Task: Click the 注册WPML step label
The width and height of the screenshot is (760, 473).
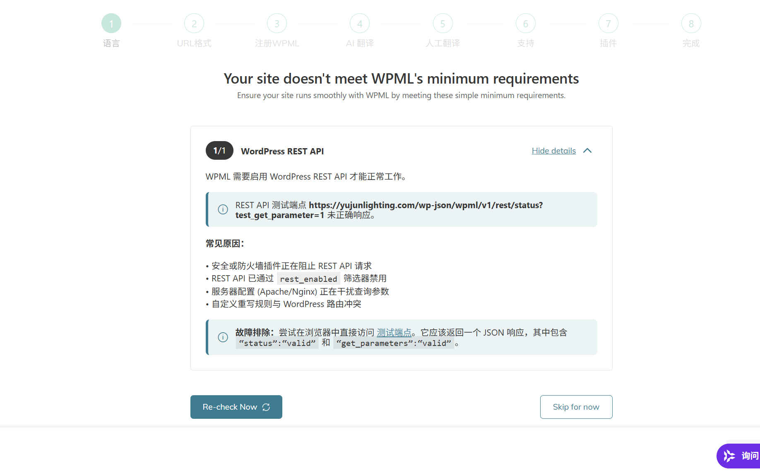Action: point(277,43)
